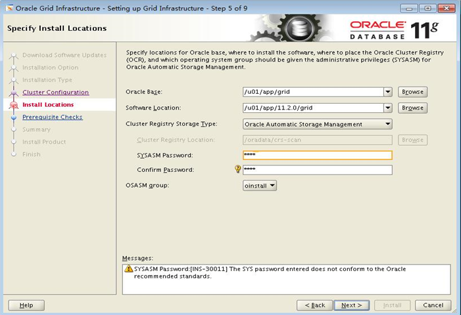This screenshot has width=461, height=315.
Task: Click the Cluster Configuration step bullet
Action: (12, 93)
